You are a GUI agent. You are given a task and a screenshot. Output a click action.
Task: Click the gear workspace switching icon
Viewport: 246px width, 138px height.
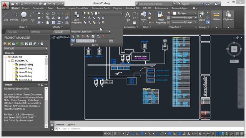click(200, 134)
